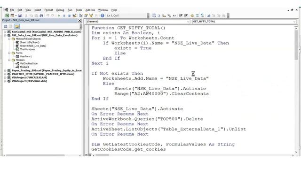This screenshot has height=169, width=301.
Task: Open the Help menu
Action: click(114, 10)
